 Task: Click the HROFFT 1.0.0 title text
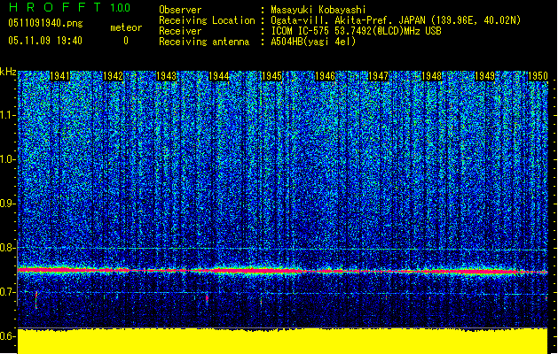pyautogui.click(x=69, y=7)
